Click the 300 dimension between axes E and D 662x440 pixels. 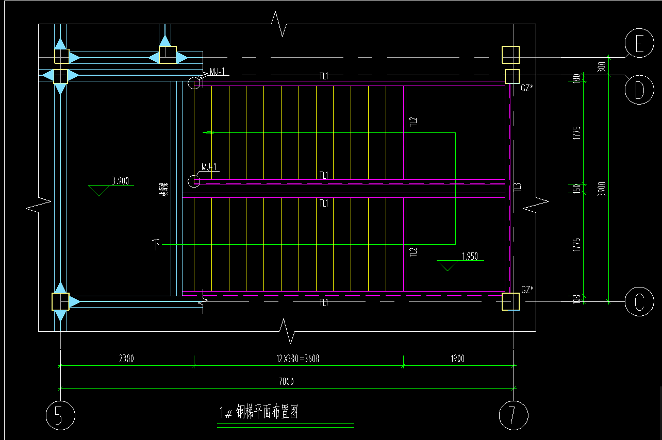coord(602,67)
